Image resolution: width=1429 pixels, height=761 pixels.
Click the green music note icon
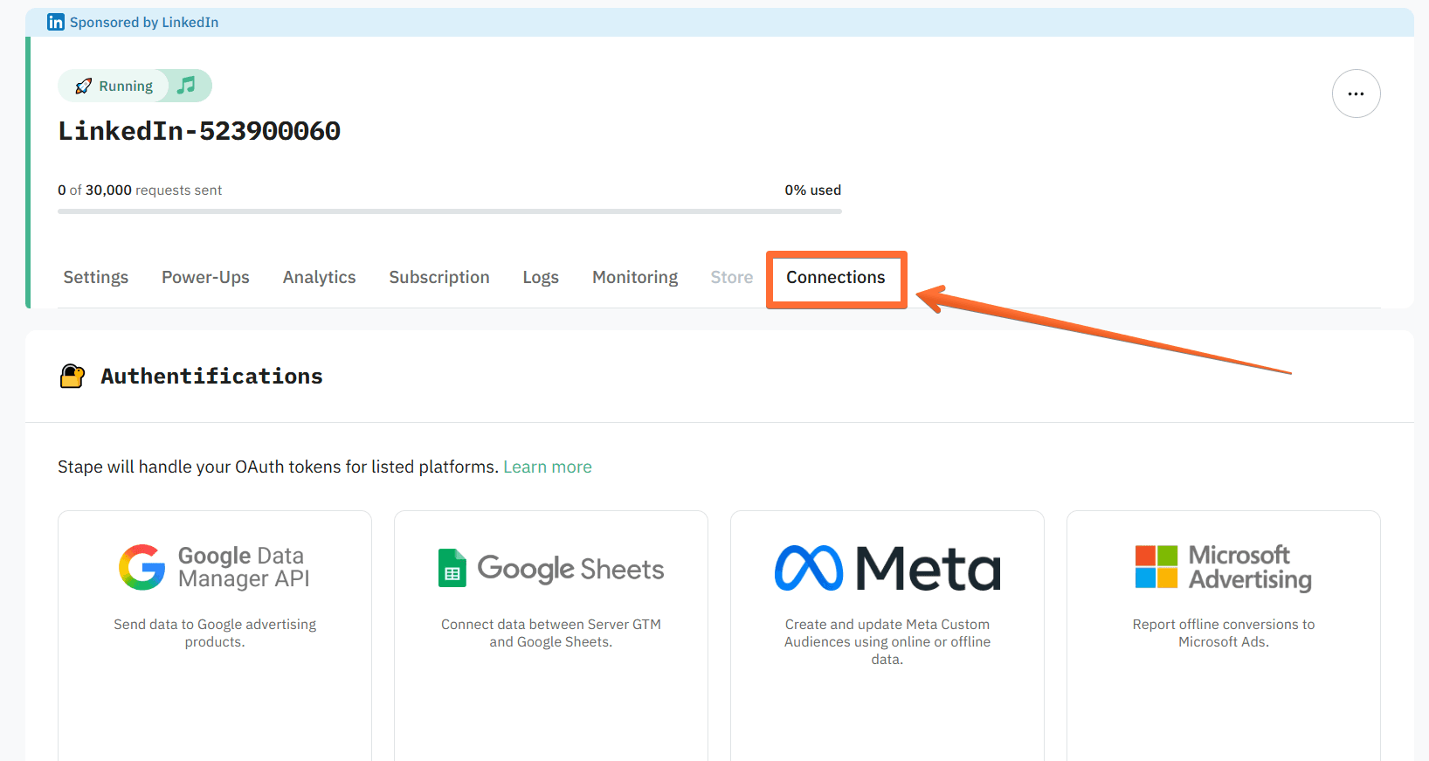(x=186, y=85)
